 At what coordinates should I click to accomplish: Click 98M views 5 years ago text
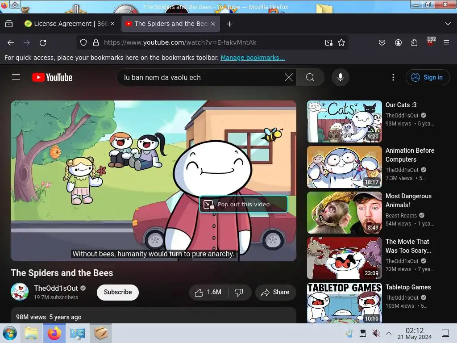tap(49, 317)
